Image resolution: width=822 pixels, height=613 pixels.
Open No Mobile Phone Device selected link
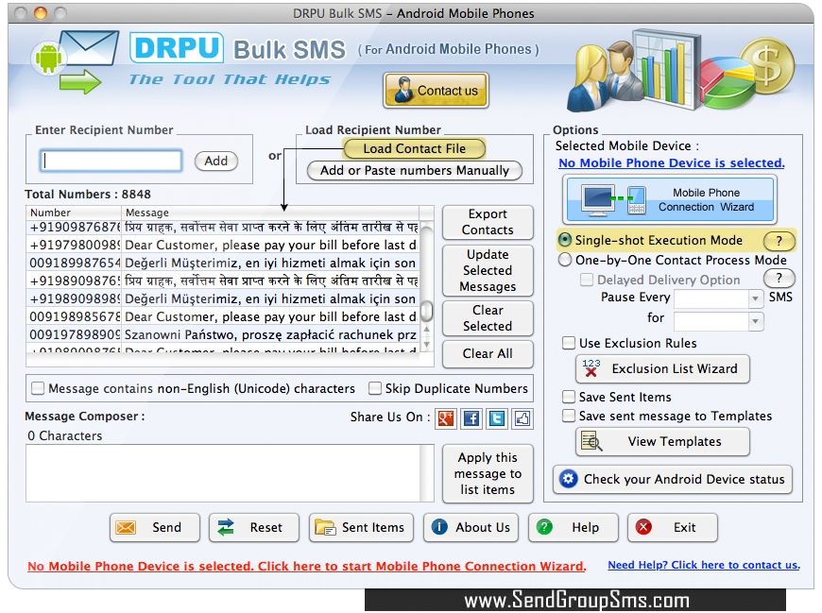click(671, 163)
